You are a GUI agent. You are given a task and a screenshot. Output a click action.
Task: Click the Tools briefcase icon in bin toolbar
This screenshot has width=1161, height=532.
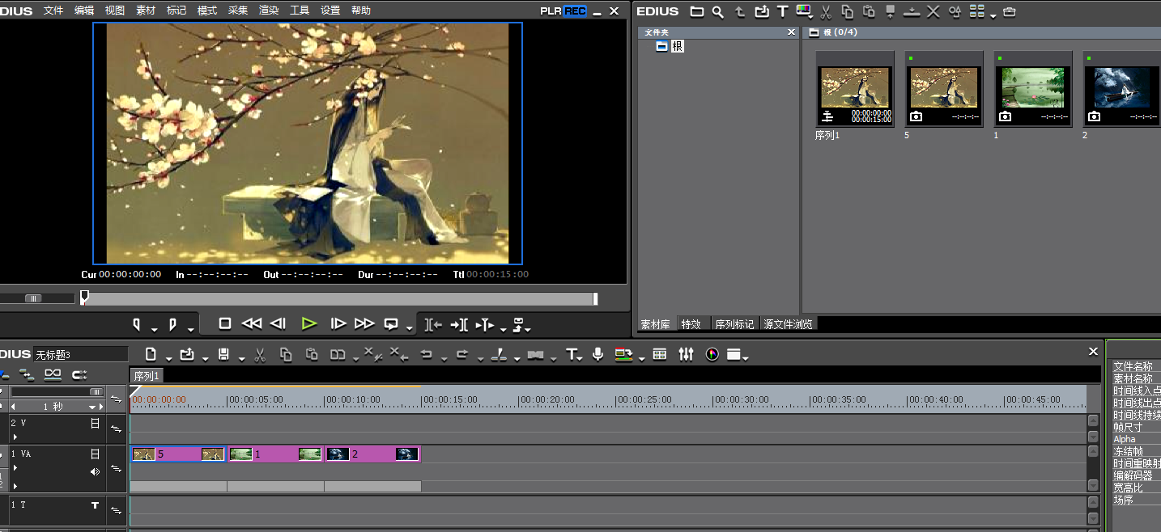pyautogui.click(x=1009, y=11)
